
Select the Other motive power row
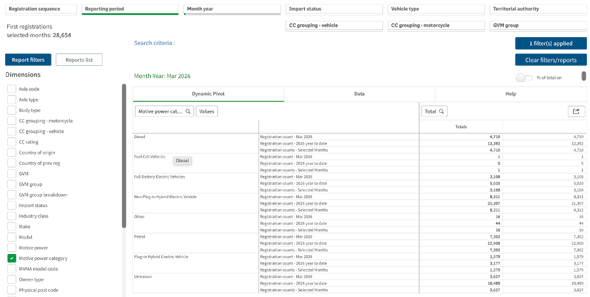139,217
